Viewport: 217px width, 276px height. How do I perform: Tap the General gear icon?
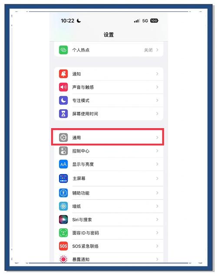63,137
